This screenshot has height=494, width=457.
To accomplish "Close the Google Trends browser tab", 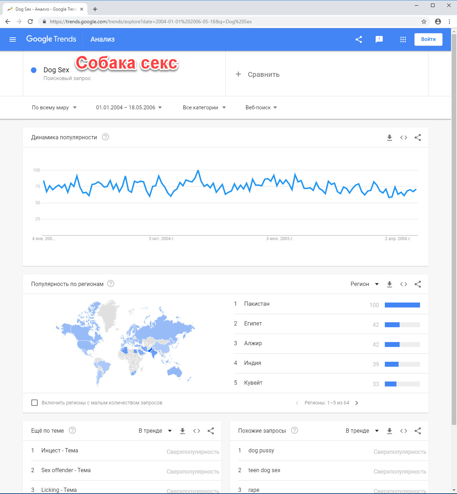I will click(x=82, y=9).
